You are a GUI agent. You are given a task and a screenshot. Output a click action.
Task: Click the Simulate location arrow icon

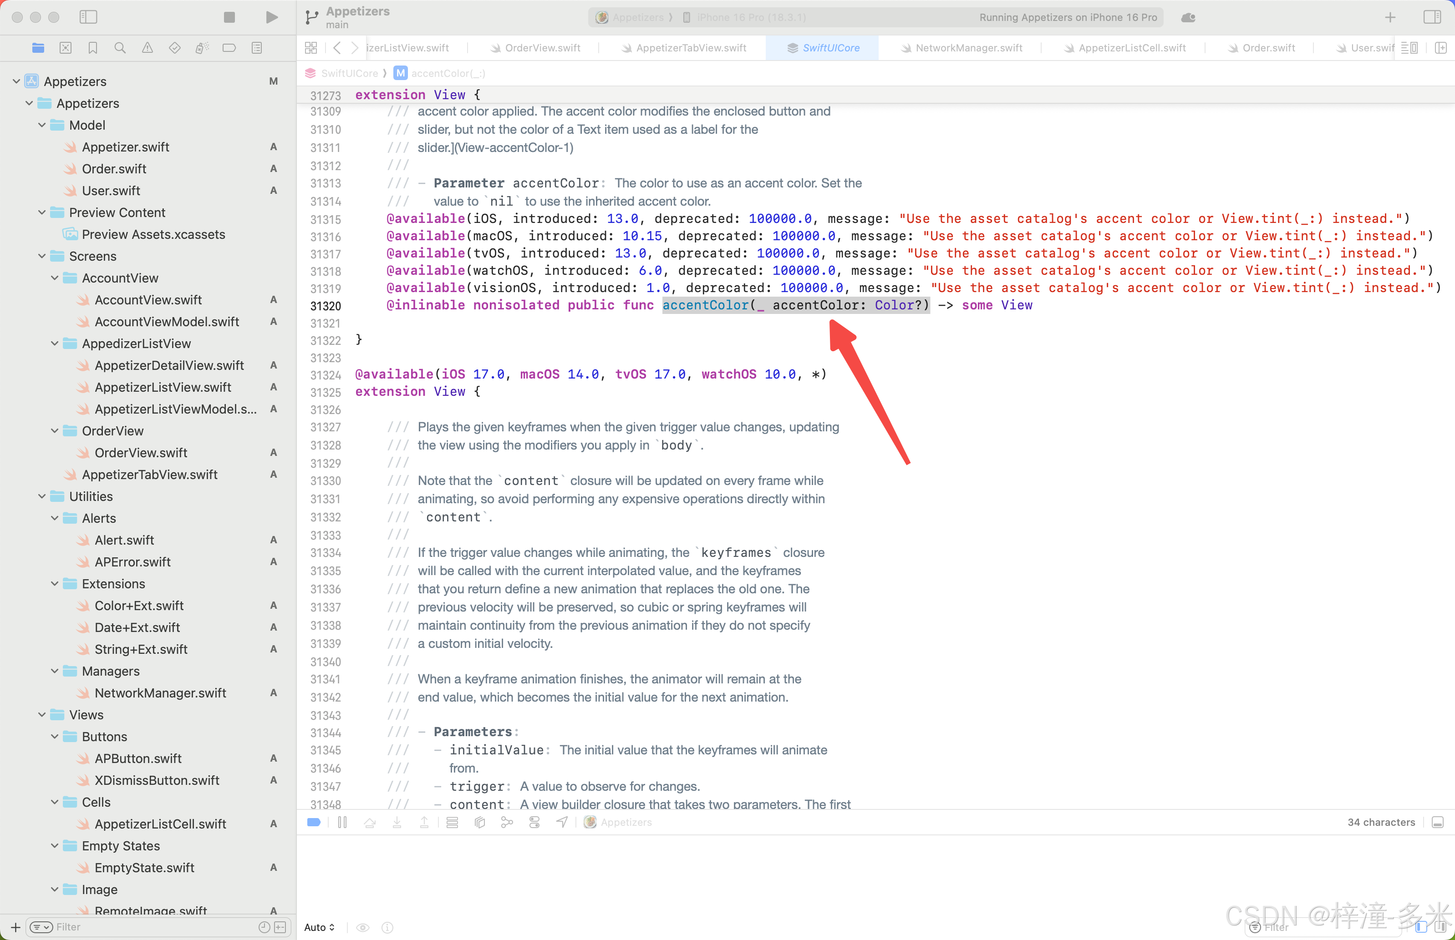click(562, 822)
